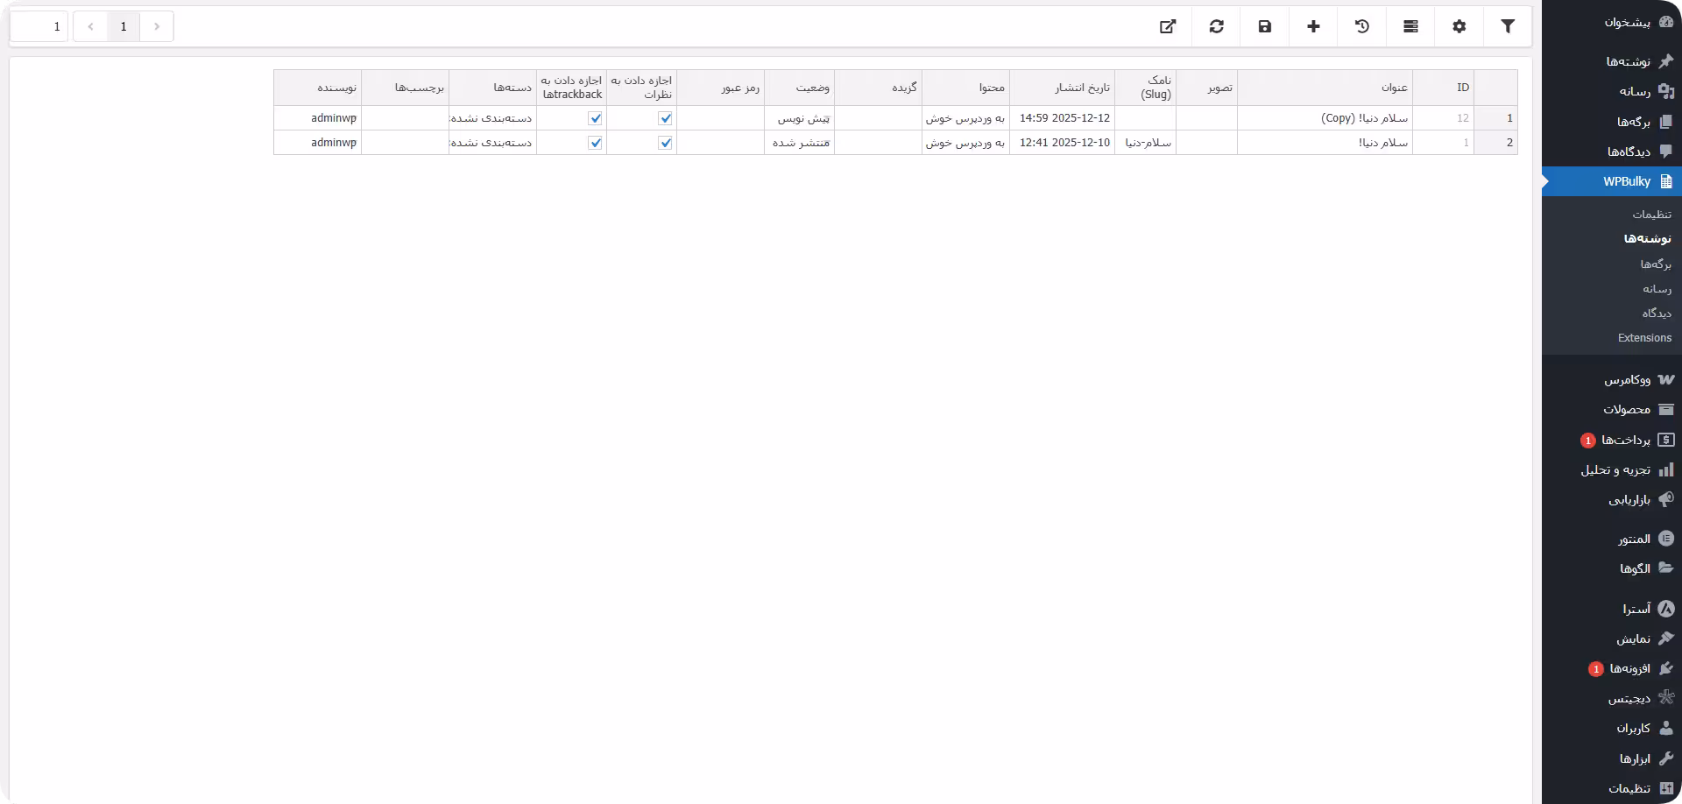This screenshot has height=804, width=1682.
Task: Click the export external-link icon
Action: (1168, 26)
